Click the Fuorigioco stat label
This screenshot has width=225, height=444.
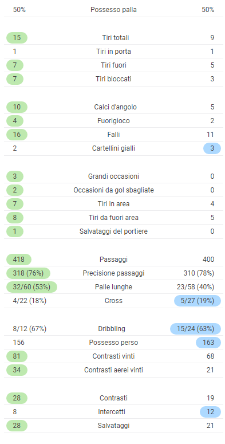pos(113,121)
